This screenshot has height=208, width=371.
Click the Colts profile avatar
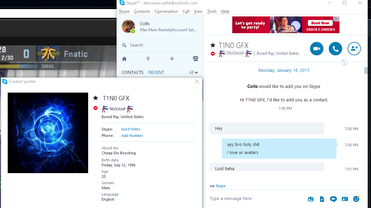[x=128, y=26]
